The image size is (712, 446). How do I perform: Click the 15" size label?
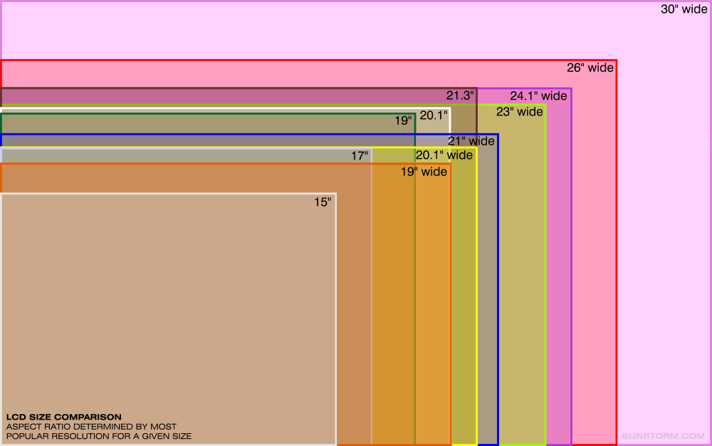tap(323, 202)
